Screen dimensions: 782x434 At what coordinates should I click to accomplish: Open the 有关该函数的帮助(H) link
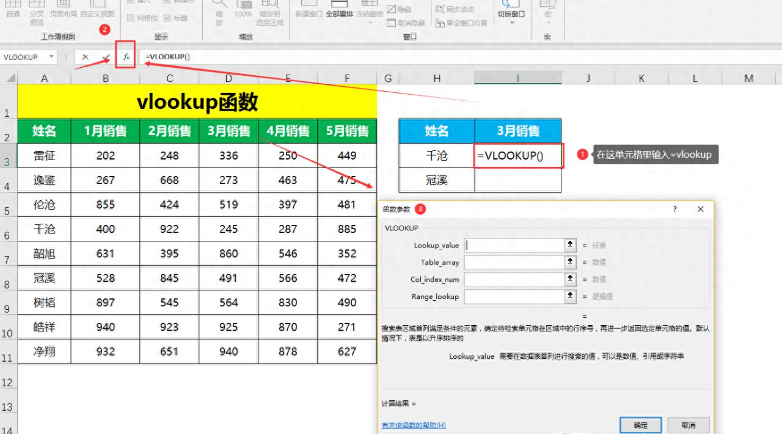tap(414, 425)
